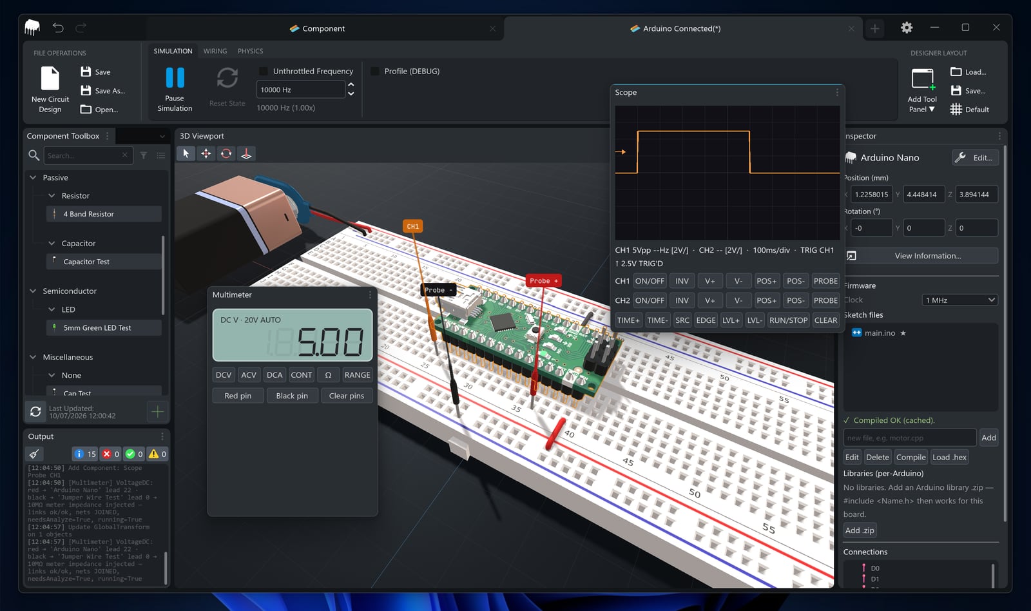Click the component Search field

coord(88,155)
